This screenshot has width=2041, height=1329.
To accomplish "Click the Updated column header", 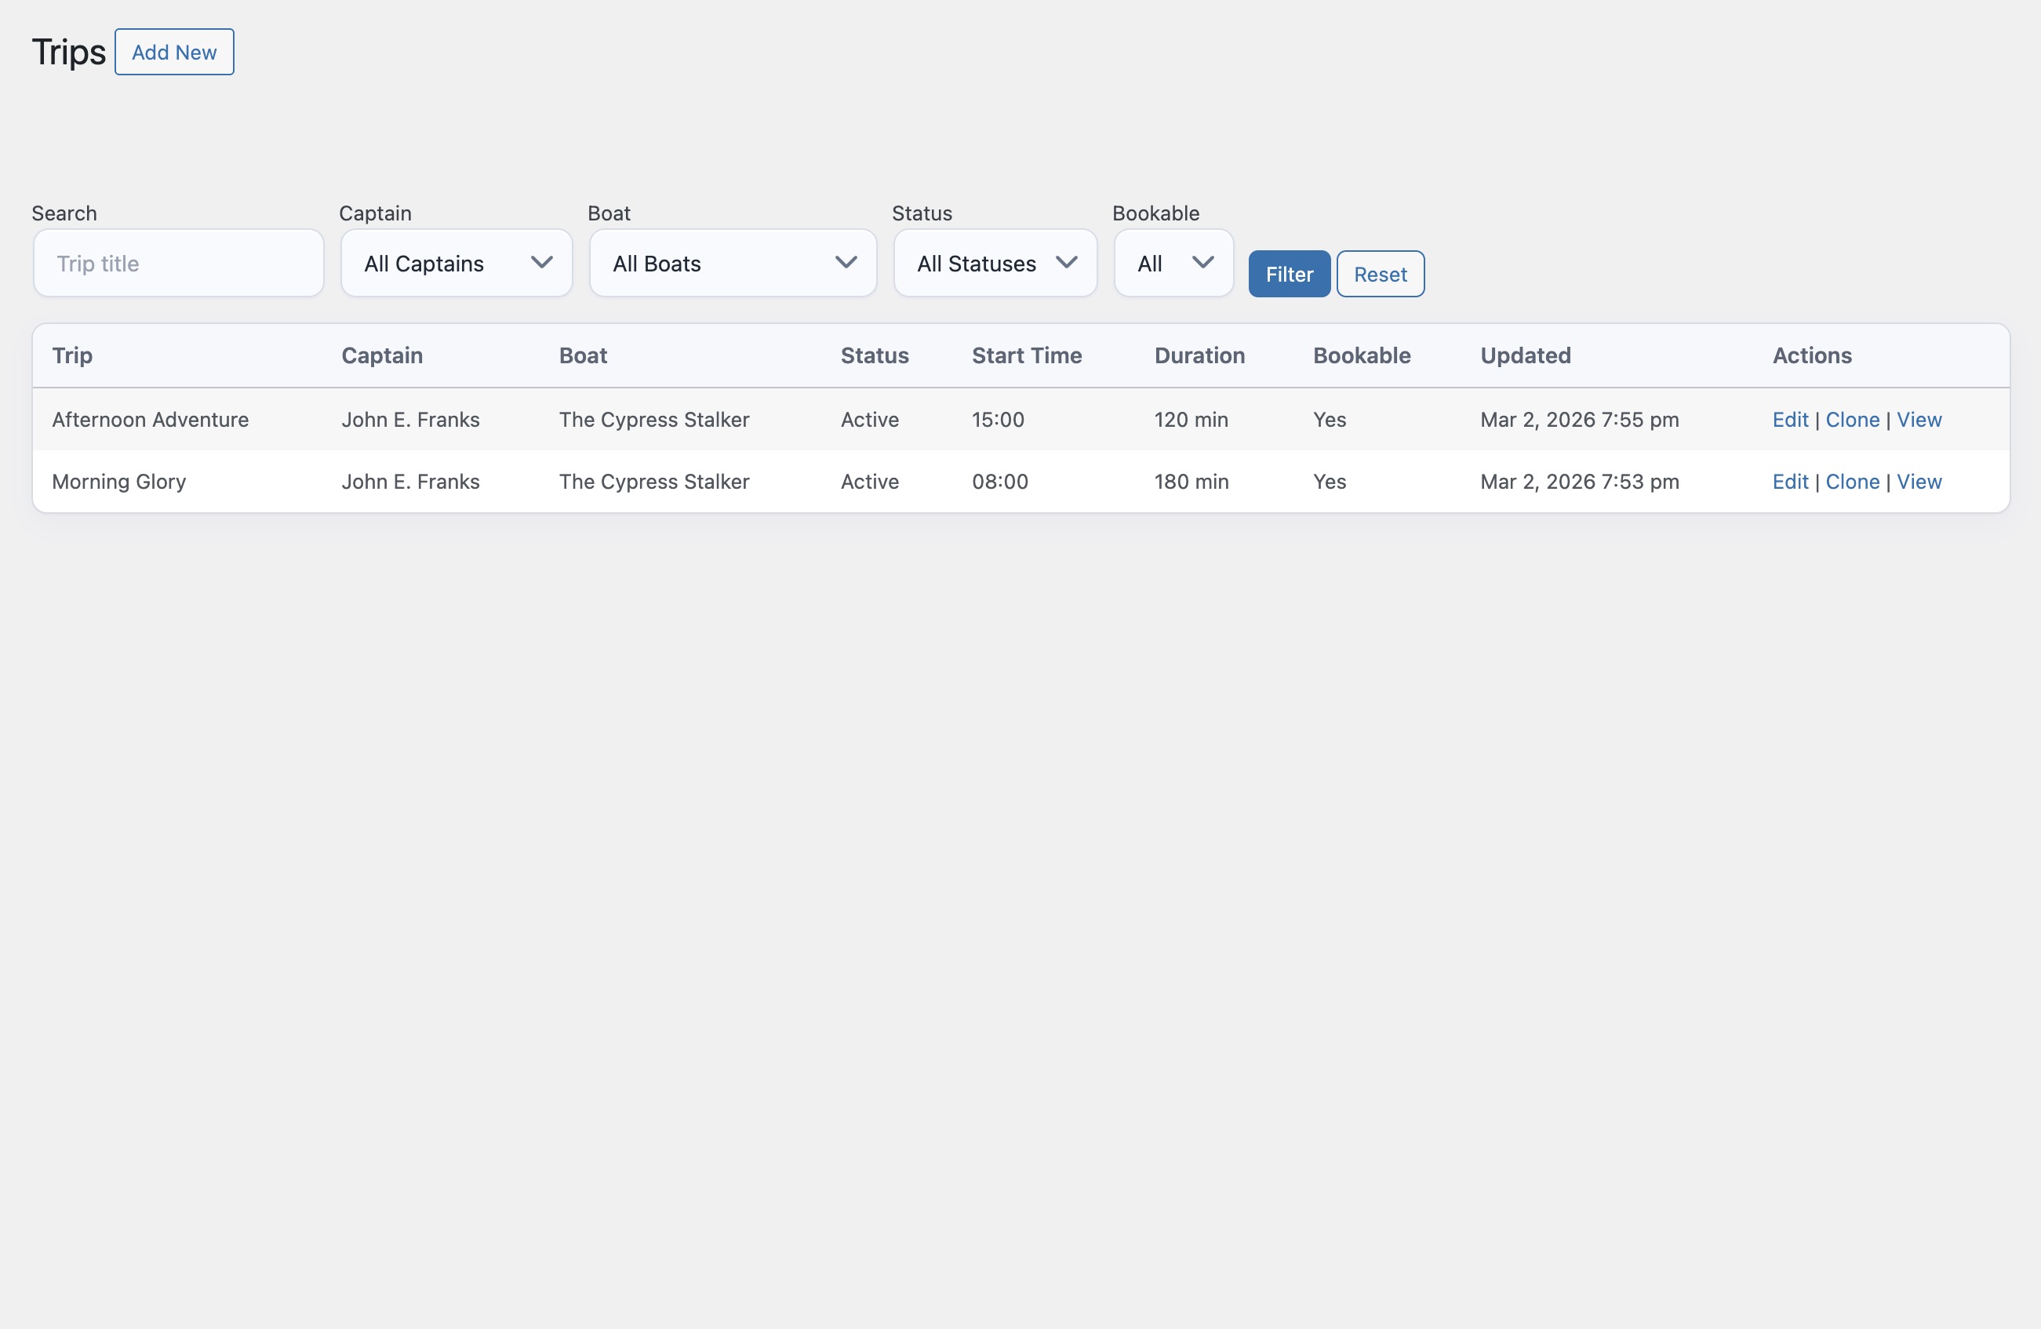I will 1525,355.
